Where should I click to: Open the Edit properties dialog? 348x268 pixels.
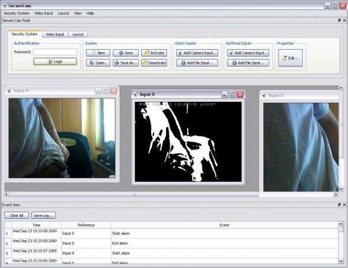290,58
